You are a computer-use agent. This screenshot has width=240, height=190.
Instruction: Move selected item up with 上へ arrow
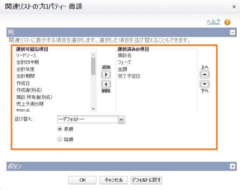(204, 74)
